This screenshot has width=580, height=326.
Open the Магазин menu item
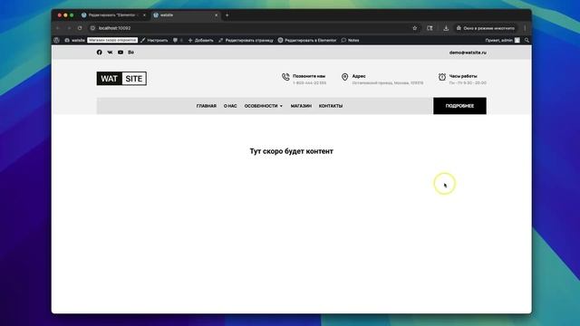[301, 106]
